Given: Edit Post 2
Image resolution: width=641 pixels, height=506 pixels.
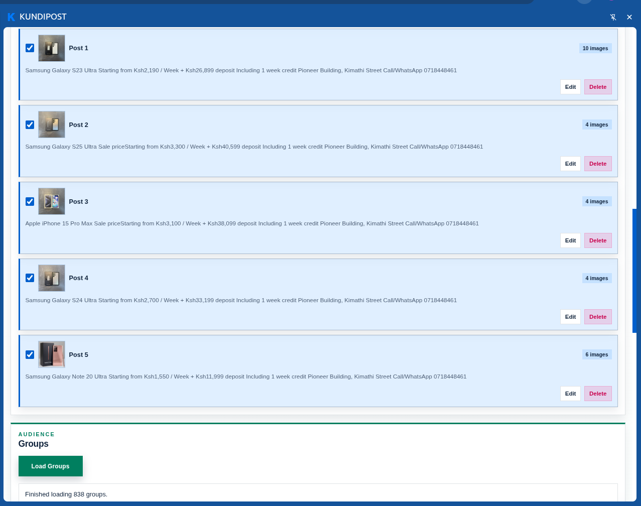Looking at the screenshot, I should click(x=570, y=164).
